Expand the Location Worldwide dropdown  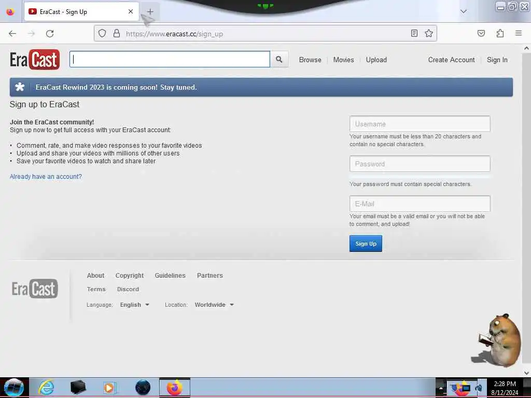(214, 305)
